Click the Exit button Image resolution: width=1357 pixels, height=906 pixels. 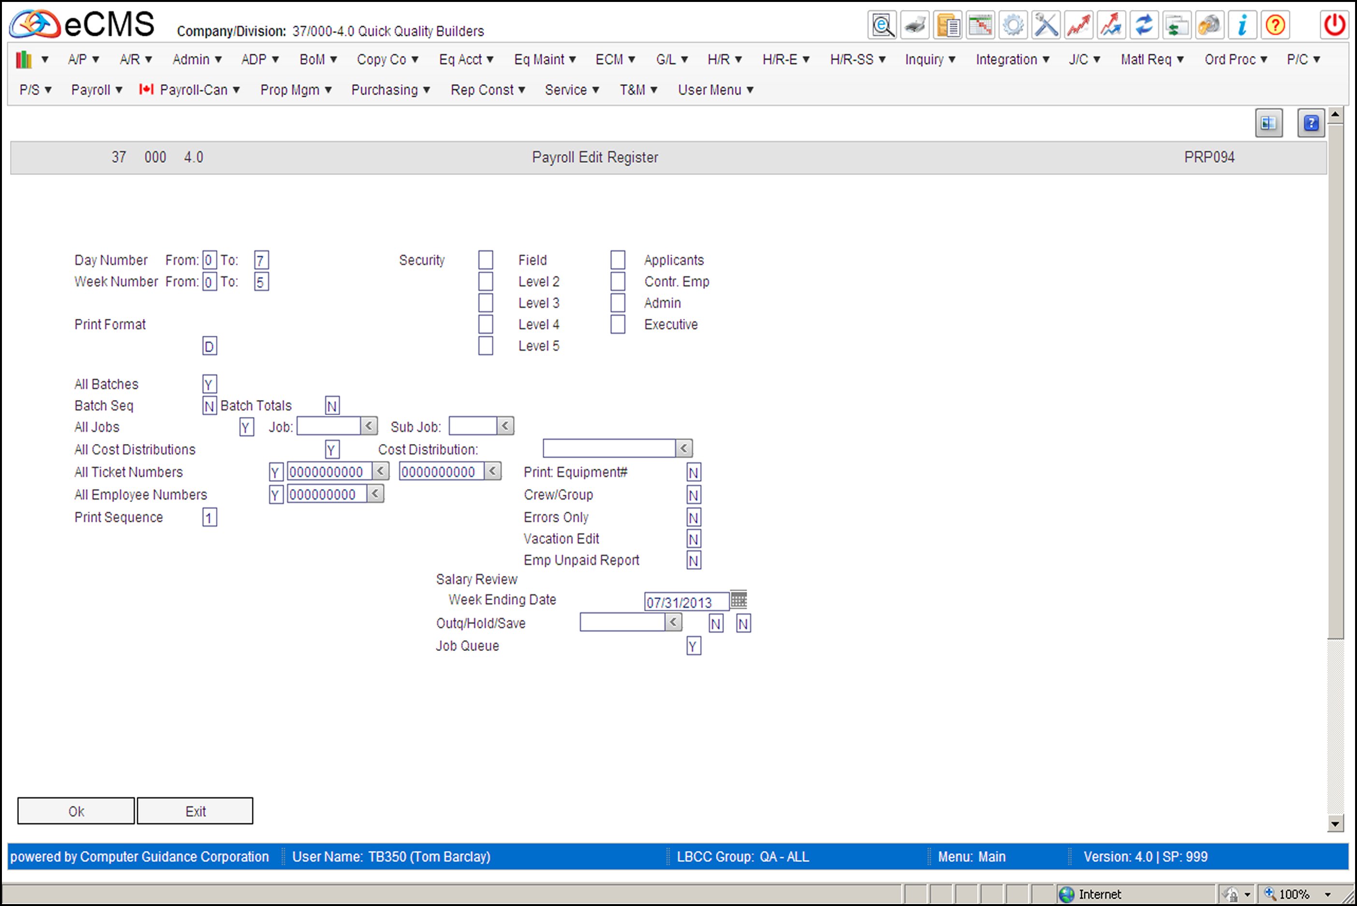(x=195, y=811)
